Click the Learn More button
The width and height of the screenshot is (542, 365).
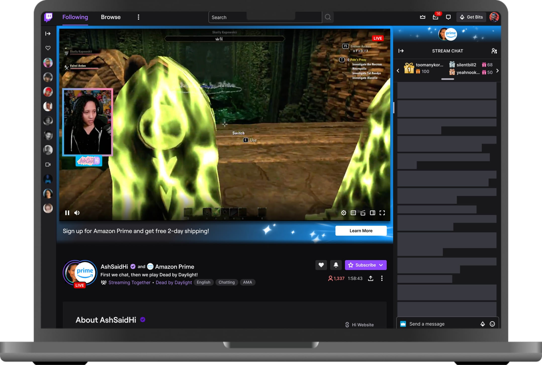[361, 231]
